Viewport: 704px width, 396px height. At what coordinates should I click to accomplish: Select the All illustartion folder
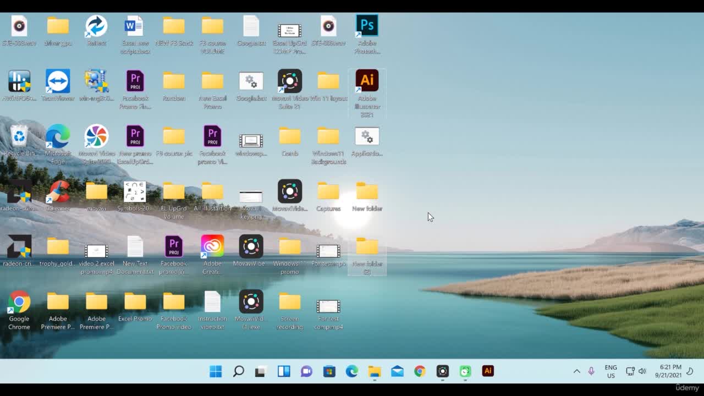(x=212, y=195)
